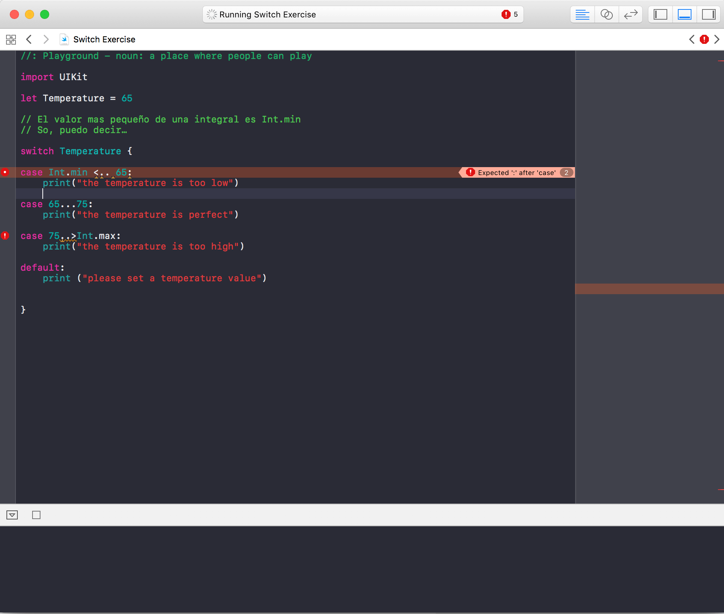Viewport: 724px width, 614px height.
Task: Click the closing brace of switch
Action: click(x=23, y=310)
